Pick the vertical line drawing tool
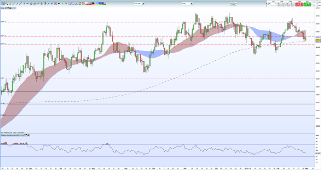Image resolution: width=321 pixels, height=170 pixels. [24, 4]
